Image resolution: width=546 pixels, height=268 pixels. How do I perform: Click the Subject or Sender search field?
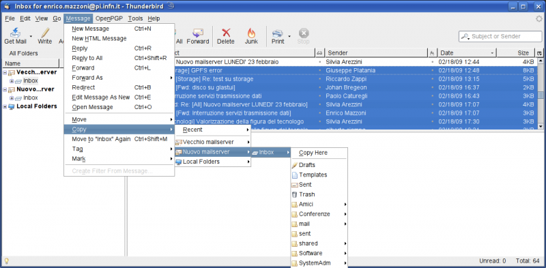500,36
